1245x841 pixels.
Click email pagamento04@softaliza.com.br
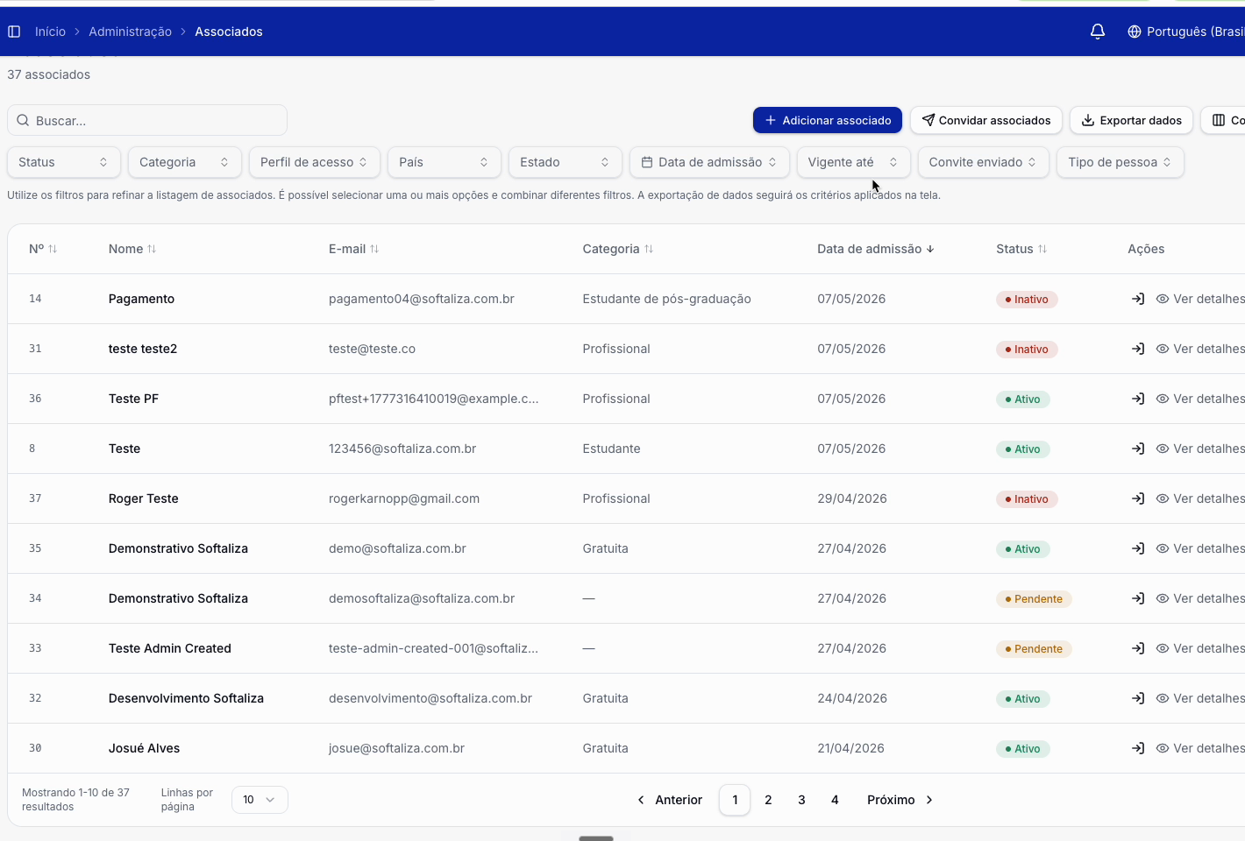coord(421,299)
